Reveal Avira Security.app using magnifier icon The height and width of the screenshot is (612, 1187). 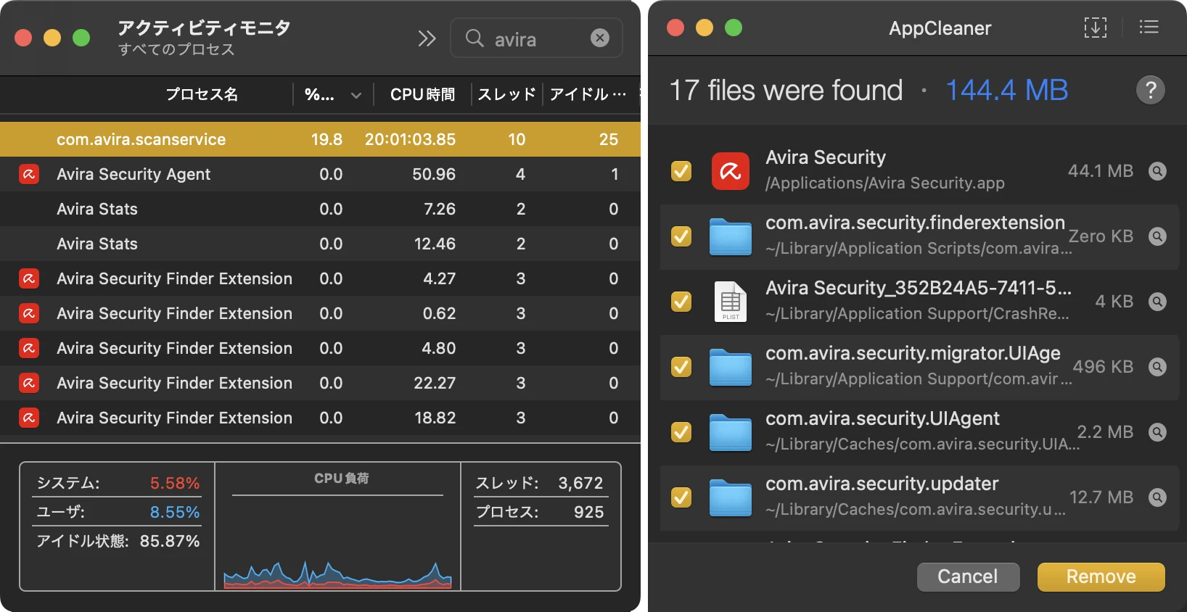click(1157, 171)
